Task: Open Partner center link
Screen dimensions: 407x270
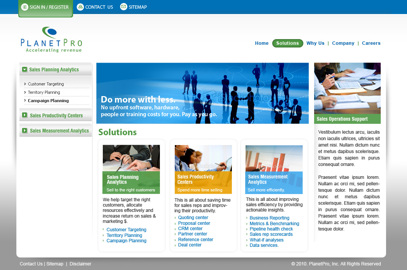Action: (x=193, y=234)
